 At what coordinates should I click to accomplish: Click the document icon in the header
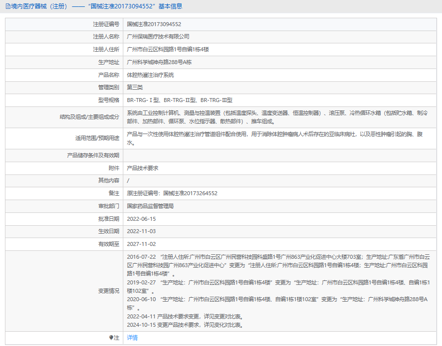coord(8,6)
